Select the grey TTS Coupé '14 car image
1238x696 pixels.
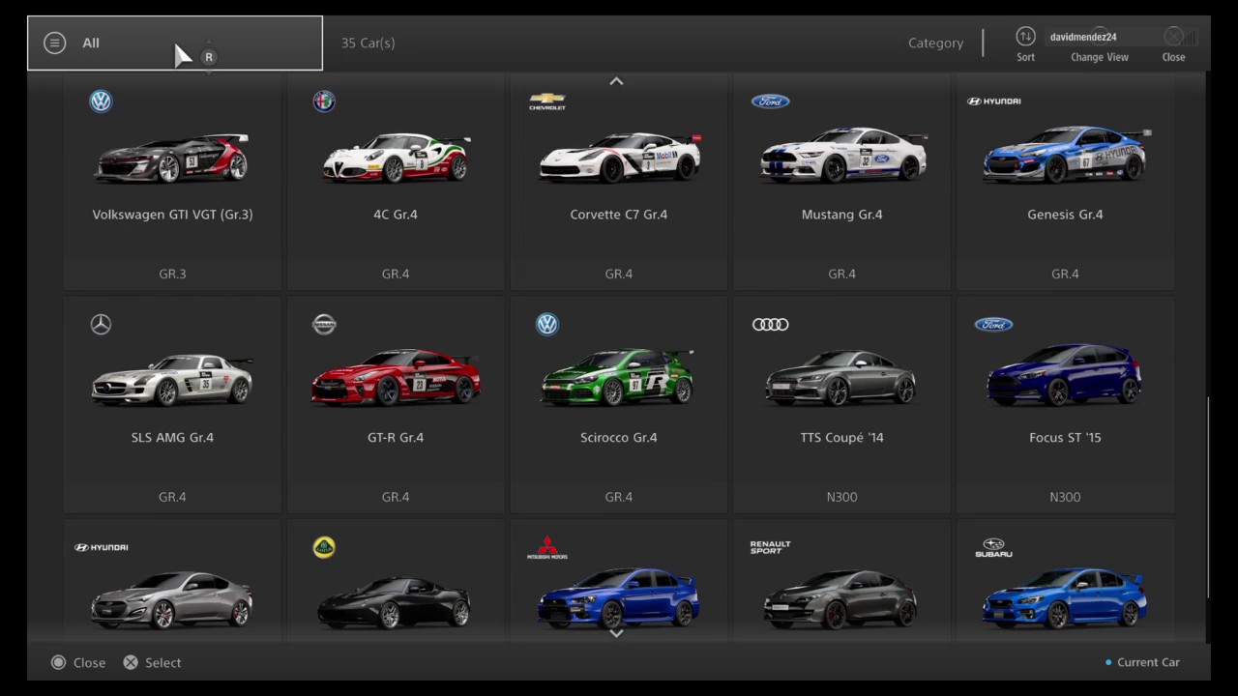(x=841, y=378)
